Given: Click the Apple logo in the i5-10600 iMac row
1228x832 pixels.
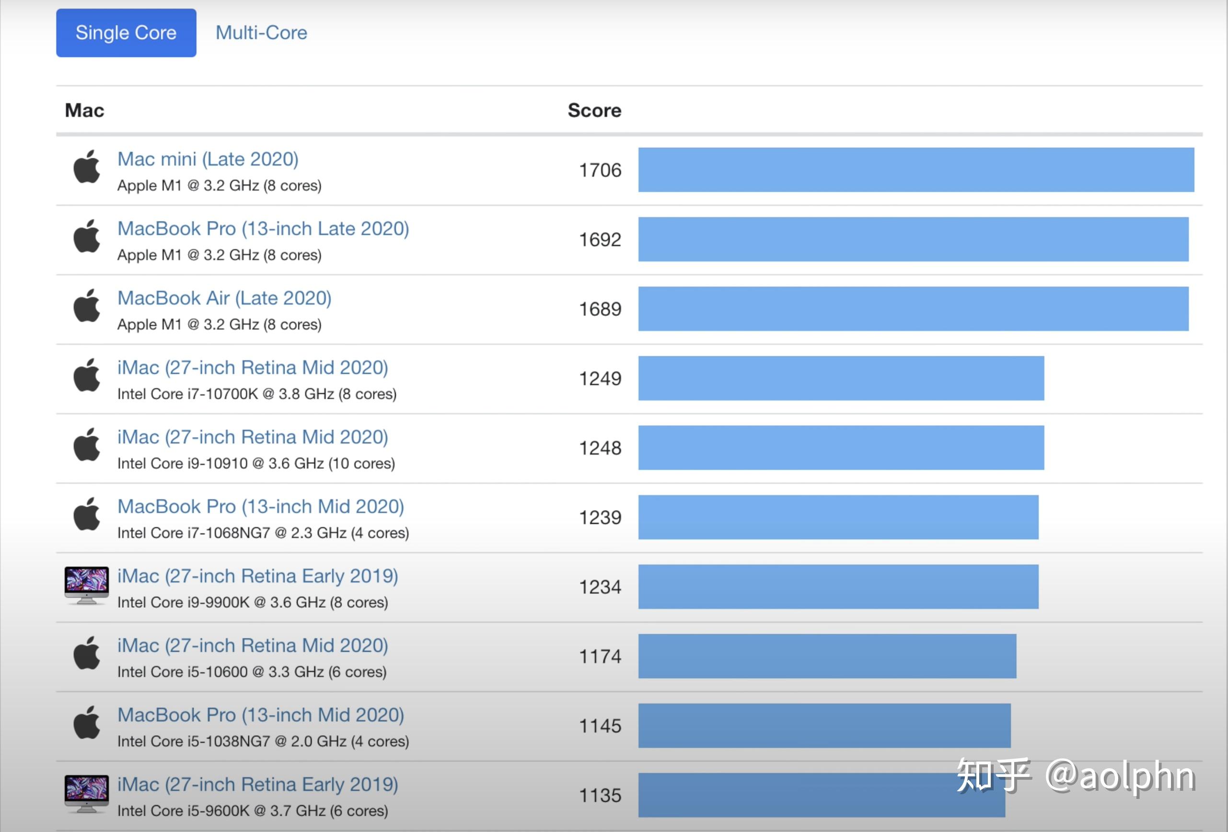Looking at the screenshot, I should [87, 653].
